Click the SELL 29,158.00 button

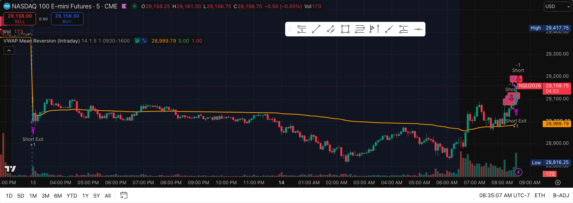click(20, 19)
